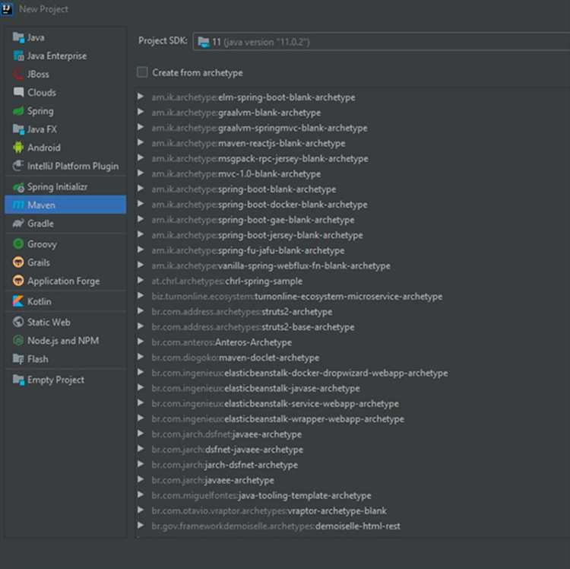
Task: Click the Spring Initializr icon
Action: (x=18, y=187)
